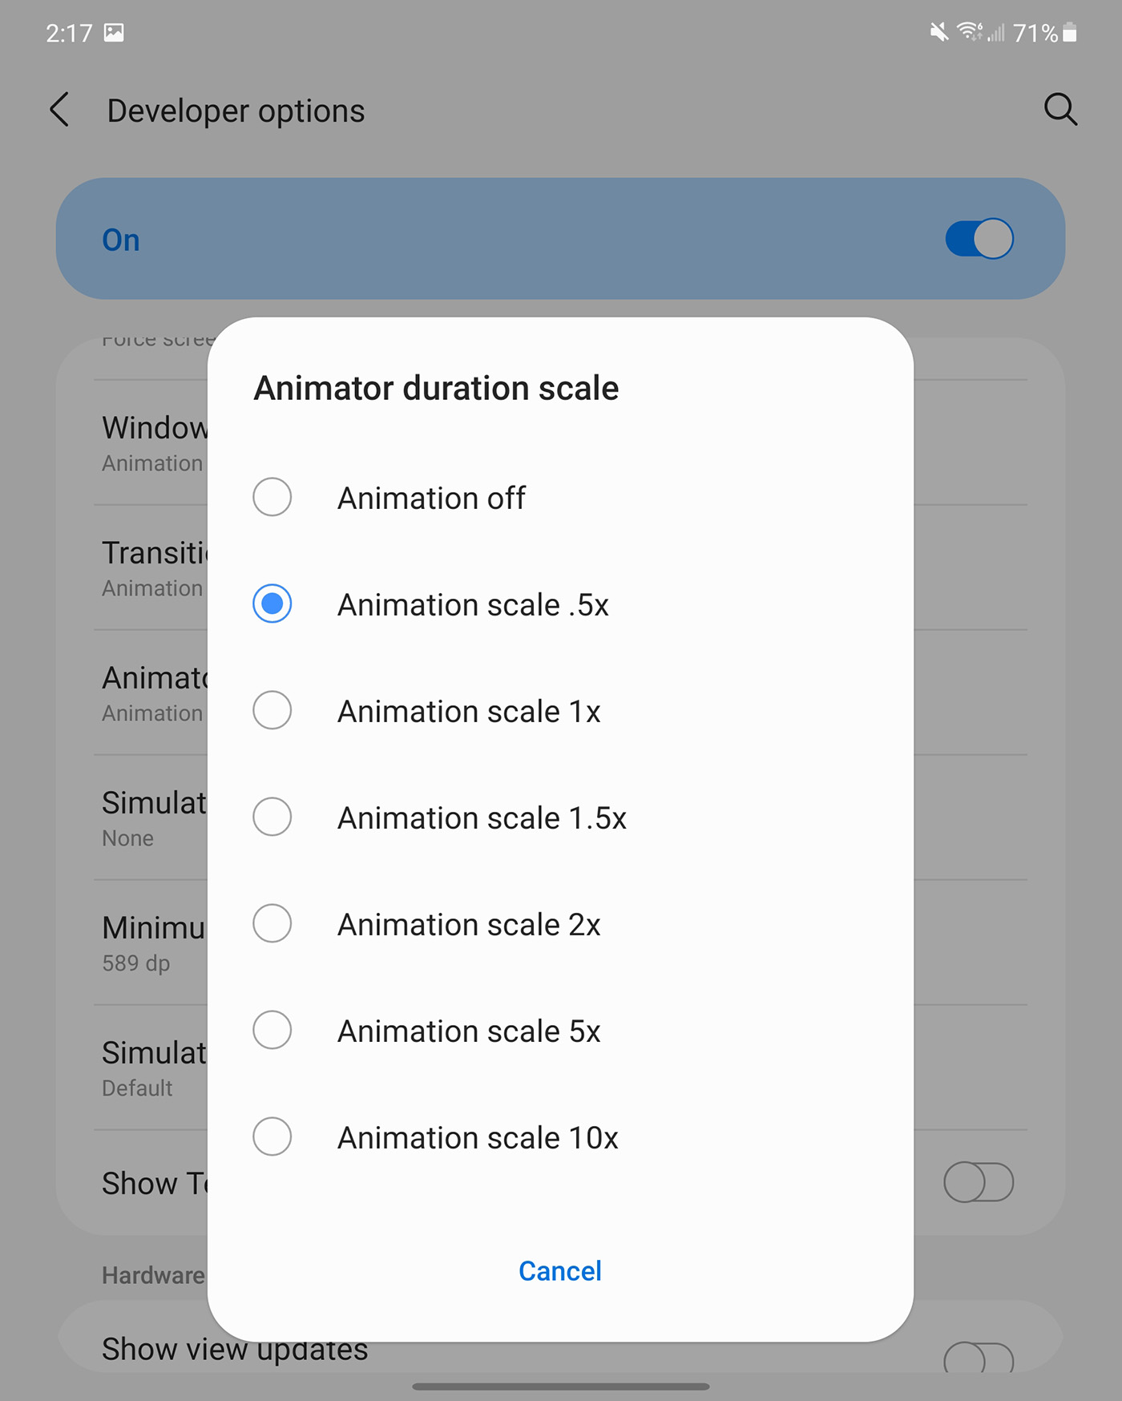Image resolution: width=1122 pixels, height=1401 pixels.
Task: Tap the Wi-Fi signal icon
Action: pyautogui.click(x=969, y=32)
